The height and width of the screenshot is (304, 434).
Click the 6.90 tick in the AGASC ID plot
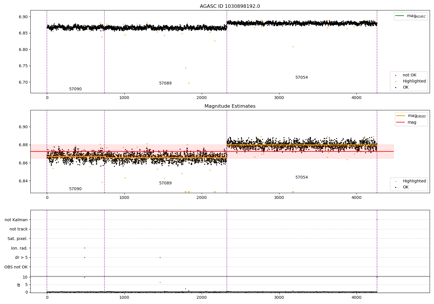23,17
